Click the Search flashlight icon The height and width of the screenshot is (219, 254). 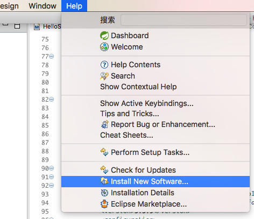[104, 76]
